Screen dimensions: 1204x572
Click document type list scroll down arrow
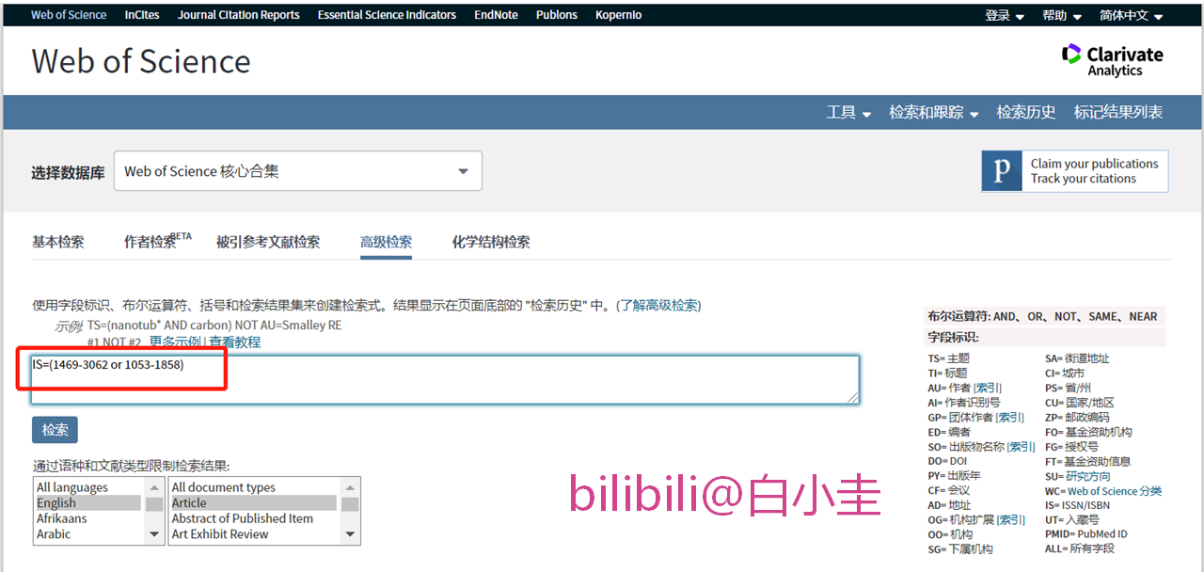pos(350,534)
